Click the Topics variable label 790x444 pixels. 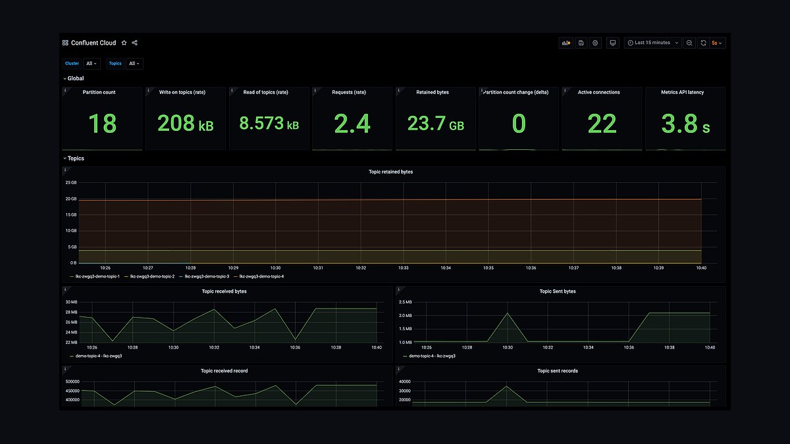[x=115, y=64]
